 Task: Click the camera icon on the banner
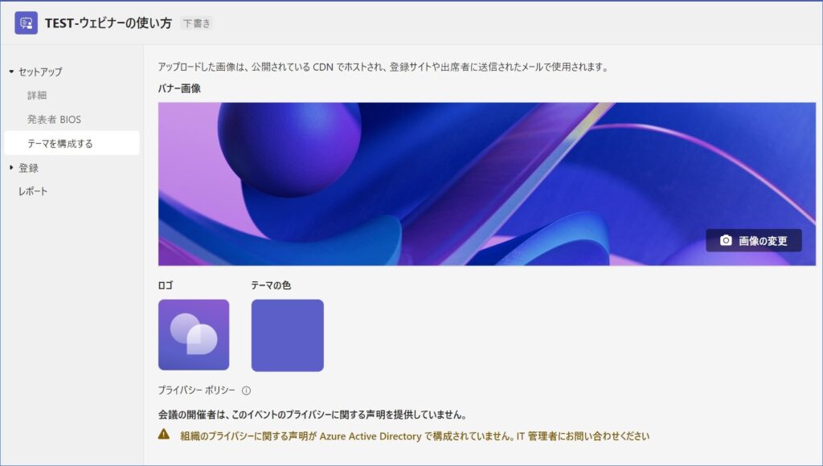726,240
